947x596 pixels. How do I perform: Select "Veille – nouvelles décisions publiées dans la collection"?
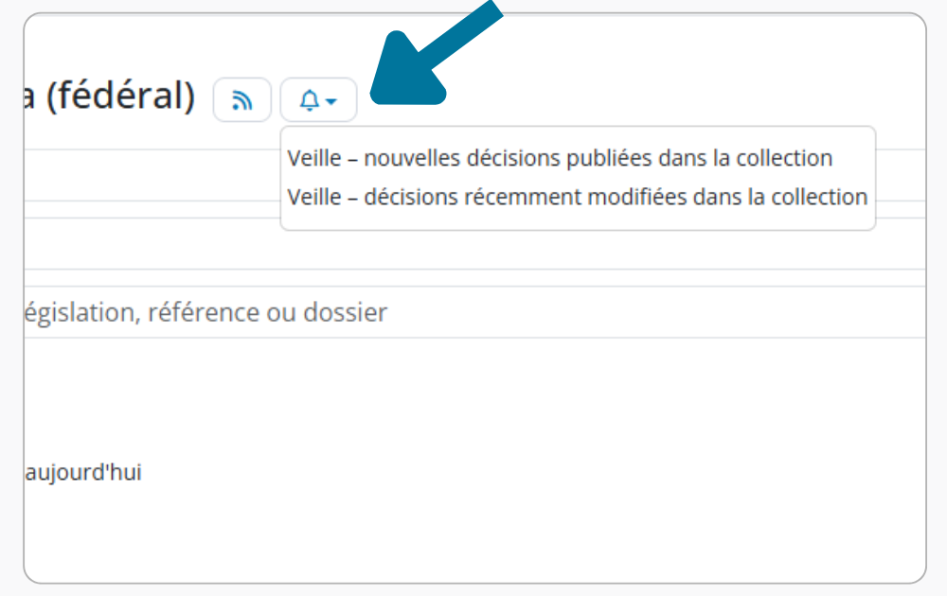pyautogui.click(x=560, y=158)
